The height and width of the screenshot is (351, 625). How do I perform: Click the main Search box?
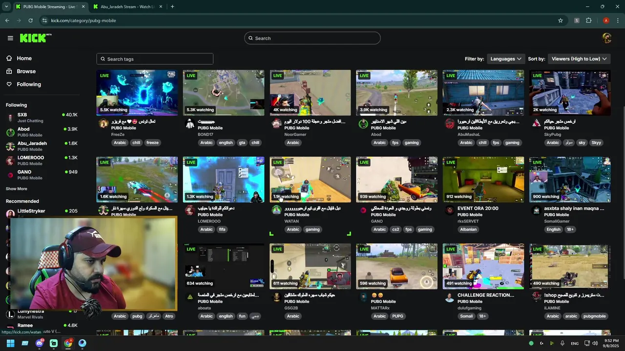point(312,38)
